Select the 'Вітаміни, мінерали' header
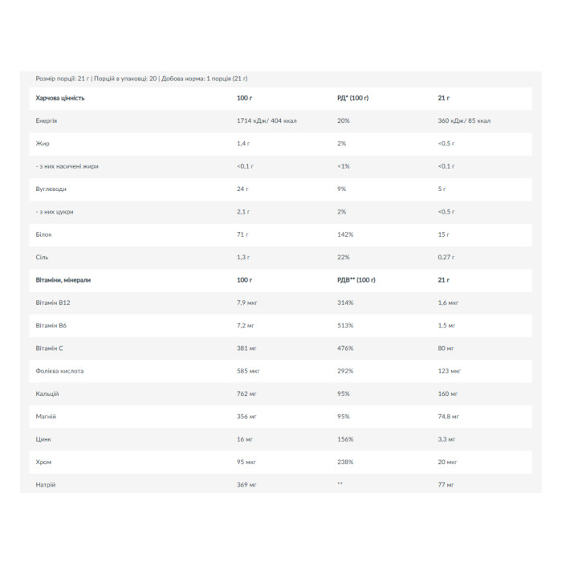 click(63, 280)
